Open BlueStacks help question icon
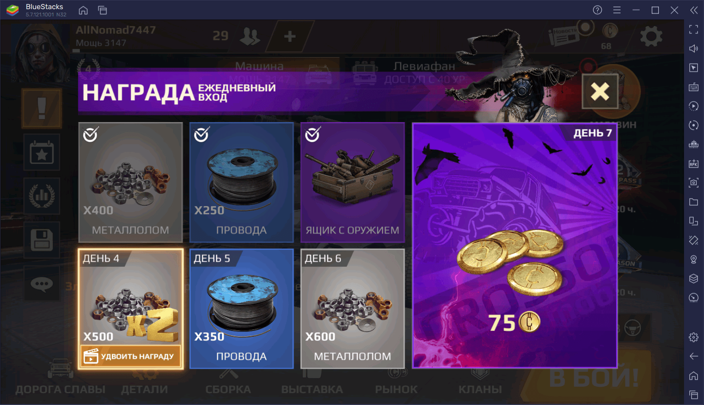 pyautogui.click(x=597, y=10)
